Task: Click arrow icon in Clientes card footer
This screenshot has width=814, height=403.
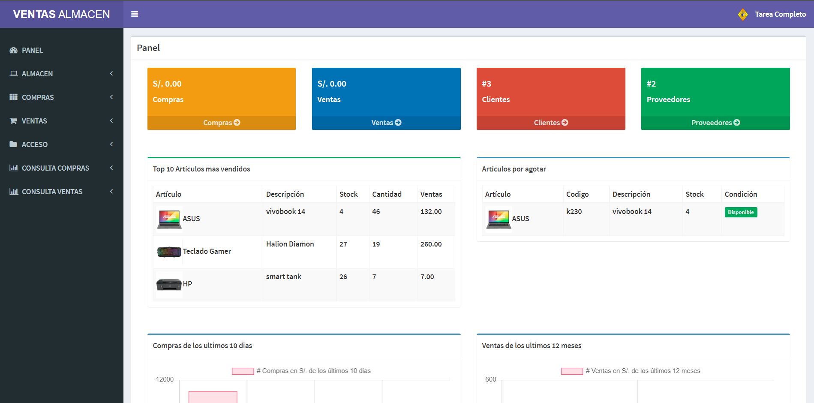Action: click(565, 123)
